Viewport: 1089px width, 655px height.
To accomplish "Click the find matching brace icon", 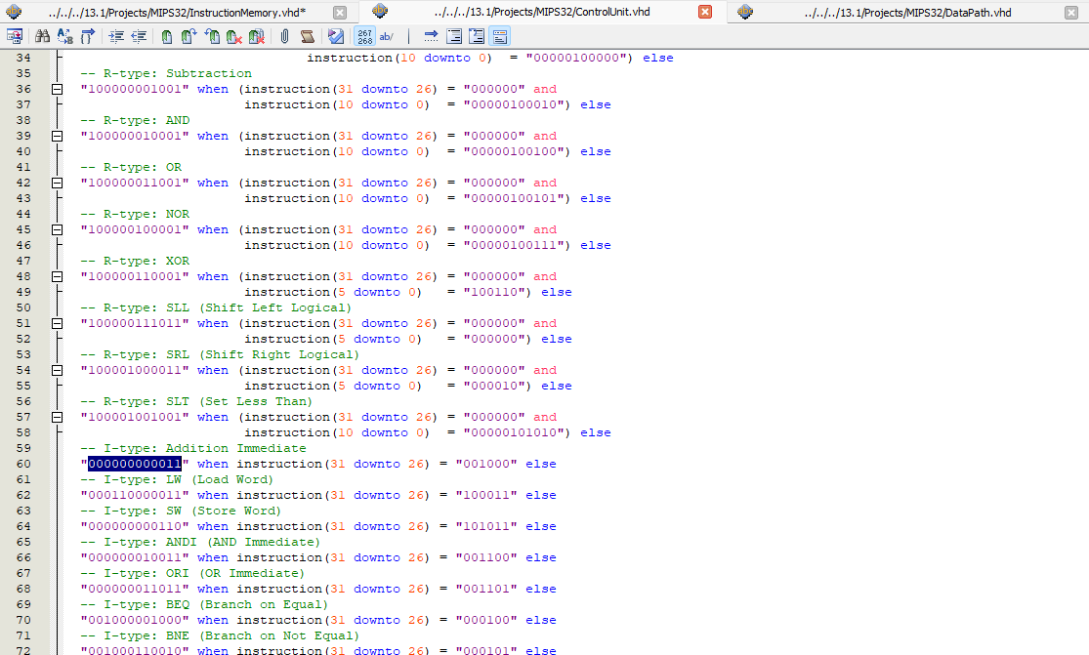I will point(88,36).
